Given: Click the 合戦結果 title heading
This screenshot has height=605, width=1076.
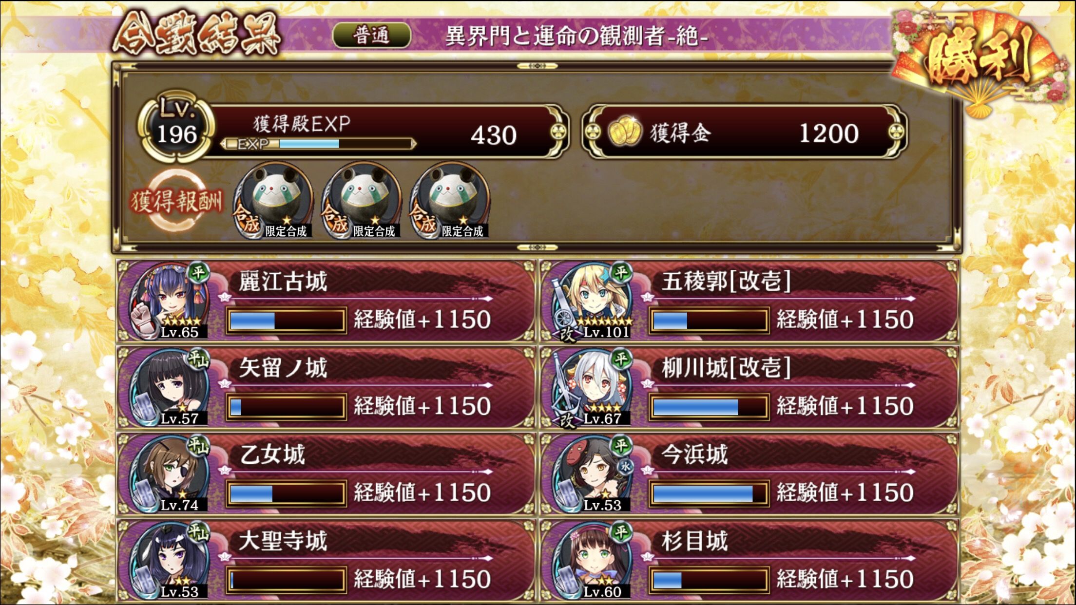Looking at the screenshot, I should (197, 34).
